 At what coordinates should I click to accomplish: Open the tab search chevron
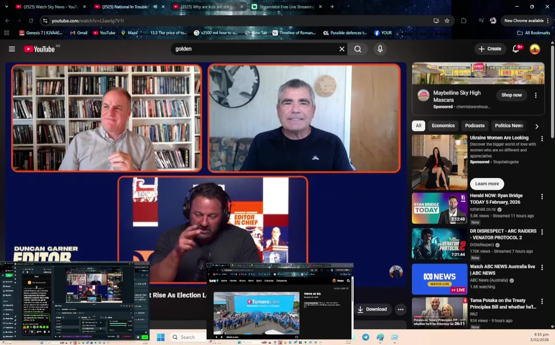(6, 7)
